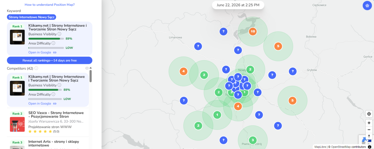Click the question-mark marker nearest Limanowa

point(198,46)
